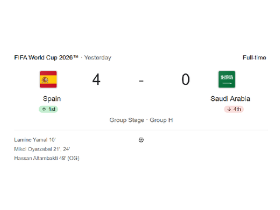Select scorer Lamine Yamal 10'
Image resolution: width=280 pixels, height=210 pixels.
pyautogui.click(x=35, y=140)
